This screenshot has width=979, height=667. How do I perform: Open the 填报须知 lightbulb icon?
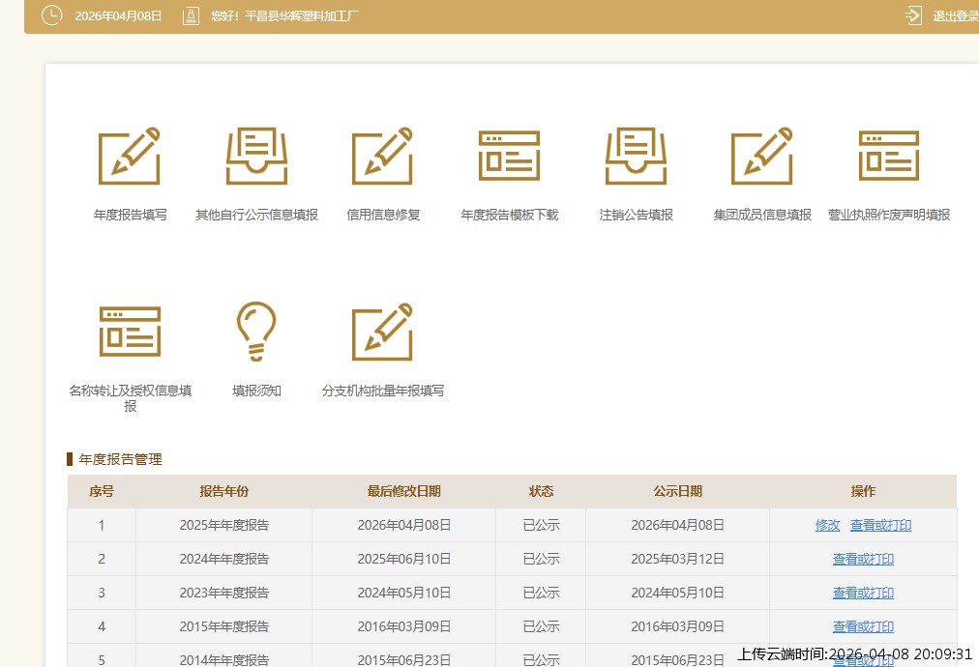point(256,332)
